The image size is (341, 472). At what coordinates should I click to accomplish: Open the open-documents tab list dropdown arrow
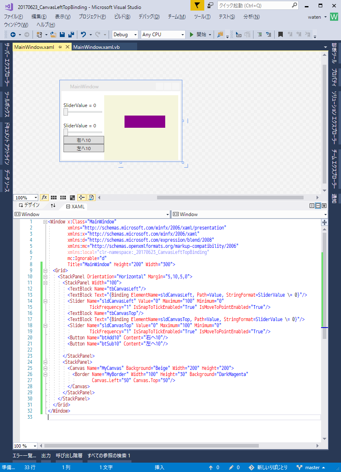click(x=326, y=47)
